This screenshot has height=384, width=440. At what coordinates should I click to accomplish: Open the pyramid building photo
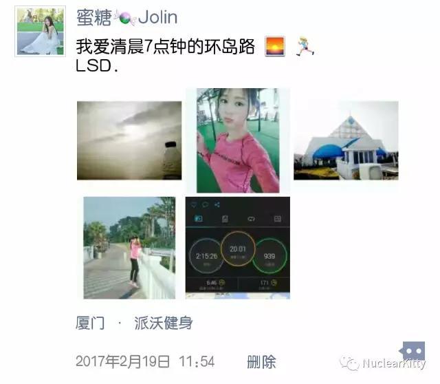(346, 140)
